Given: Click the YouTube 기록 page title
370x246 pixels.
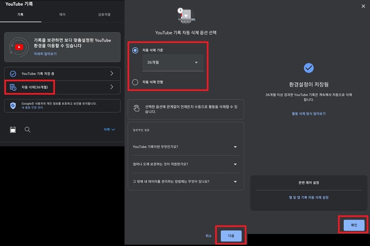Looking at the screenshot, I should tap(19, 4).
